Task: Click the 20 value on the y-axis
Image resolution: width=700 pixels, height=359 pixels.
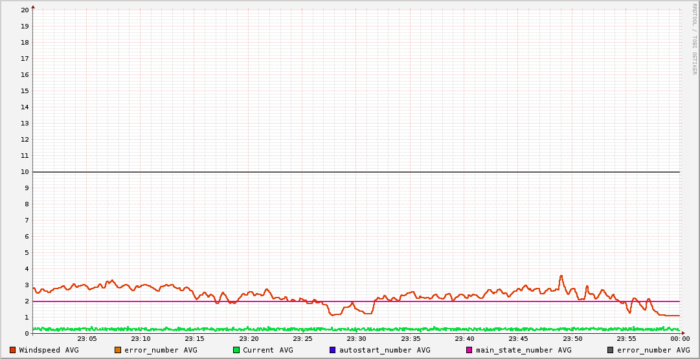Action: click(x=25, y=10)
